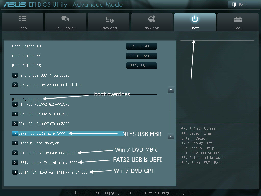Click arrow icon beside Hard Drive BBS Priorities
The width and height of the screenshot is (261, 196).
click(15, 75)
